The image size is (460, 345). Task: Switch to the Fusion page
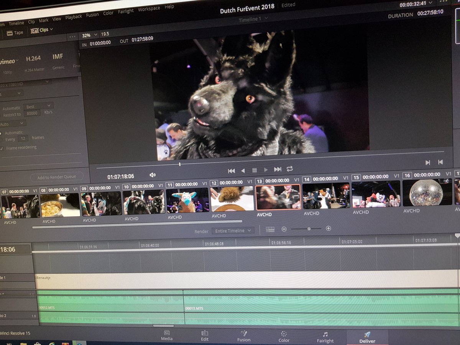244,336
